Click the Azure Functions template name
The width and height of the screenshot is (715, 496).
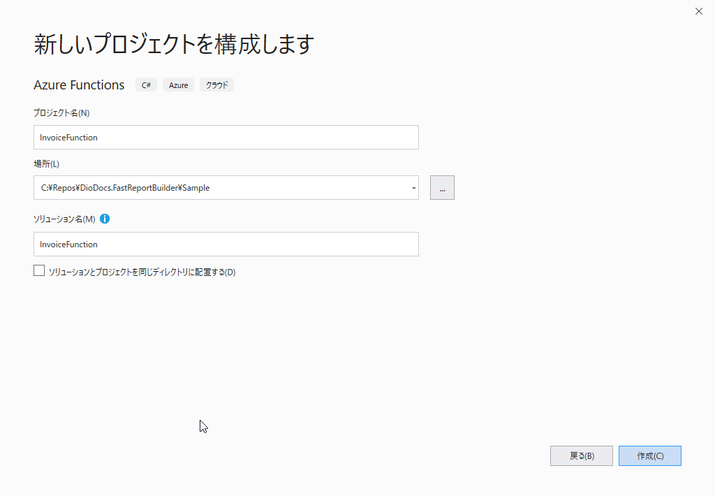[79, 85]
